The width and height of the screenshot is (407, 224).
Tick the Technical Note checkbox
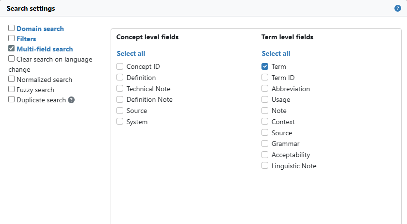pyautogui.click(x=120, y=89)
